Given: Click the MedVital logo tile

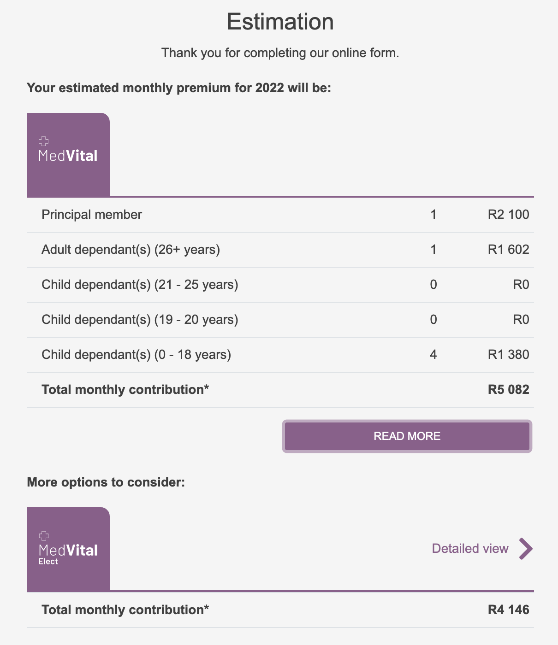Looking at the screenshot, I should point(68,155).
